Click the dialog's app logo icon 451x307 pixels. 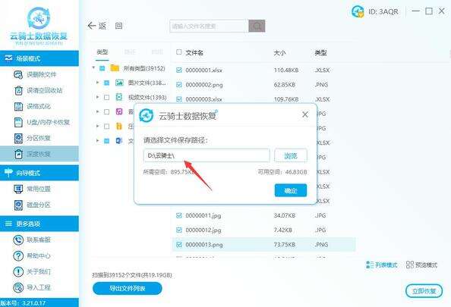146,115
